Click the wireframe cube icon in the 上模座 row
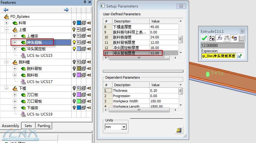 coord(83,36)
